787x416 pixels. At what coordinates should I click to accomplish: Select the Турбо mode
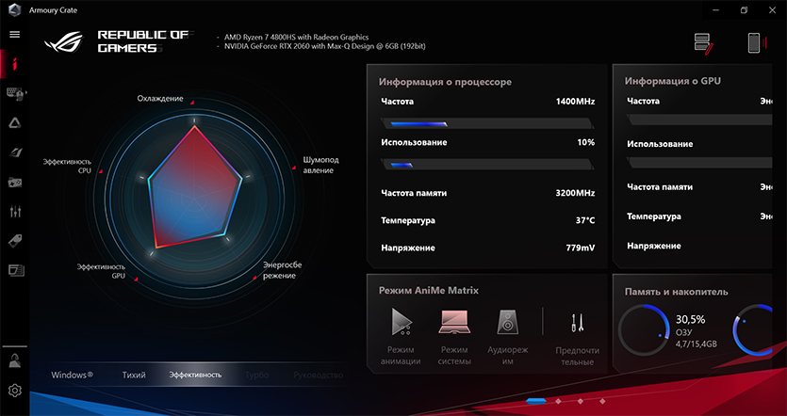(256, 375)
